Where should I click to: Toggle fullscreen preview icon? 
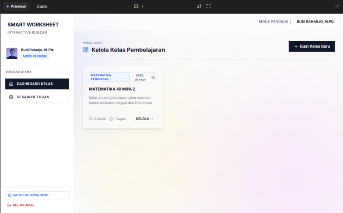209,6
